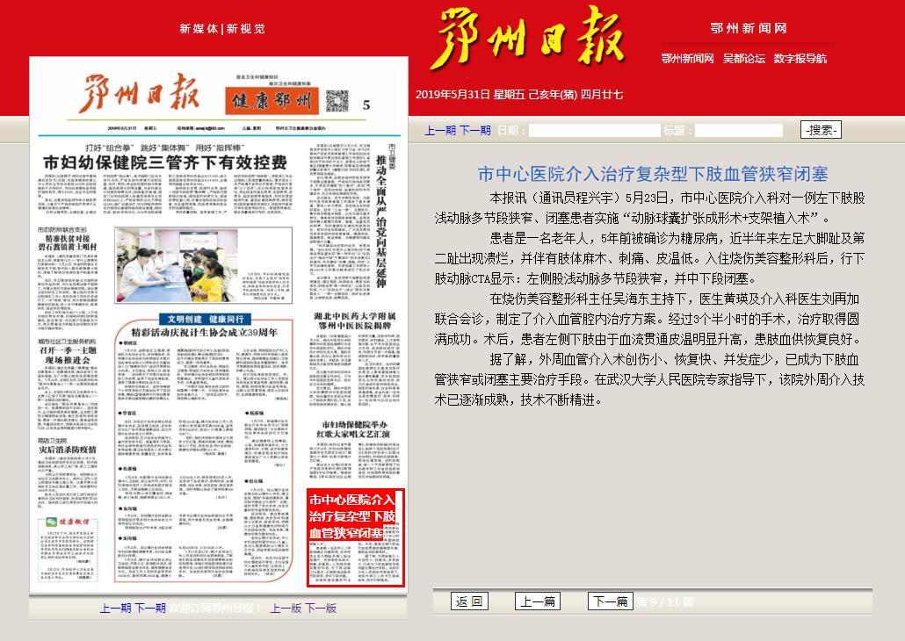Click the paragraph starting 据了解，外周血管介入术
This screenshot has height=641, width=905.
[649, 379]
